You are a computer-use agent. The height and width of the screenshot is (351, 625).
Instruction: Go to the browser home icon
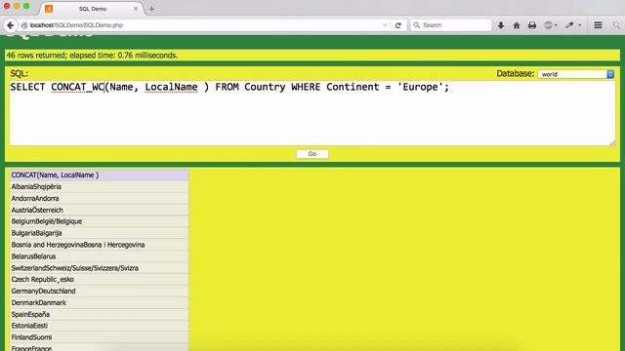pyautogui.click(x=517, y=25)
